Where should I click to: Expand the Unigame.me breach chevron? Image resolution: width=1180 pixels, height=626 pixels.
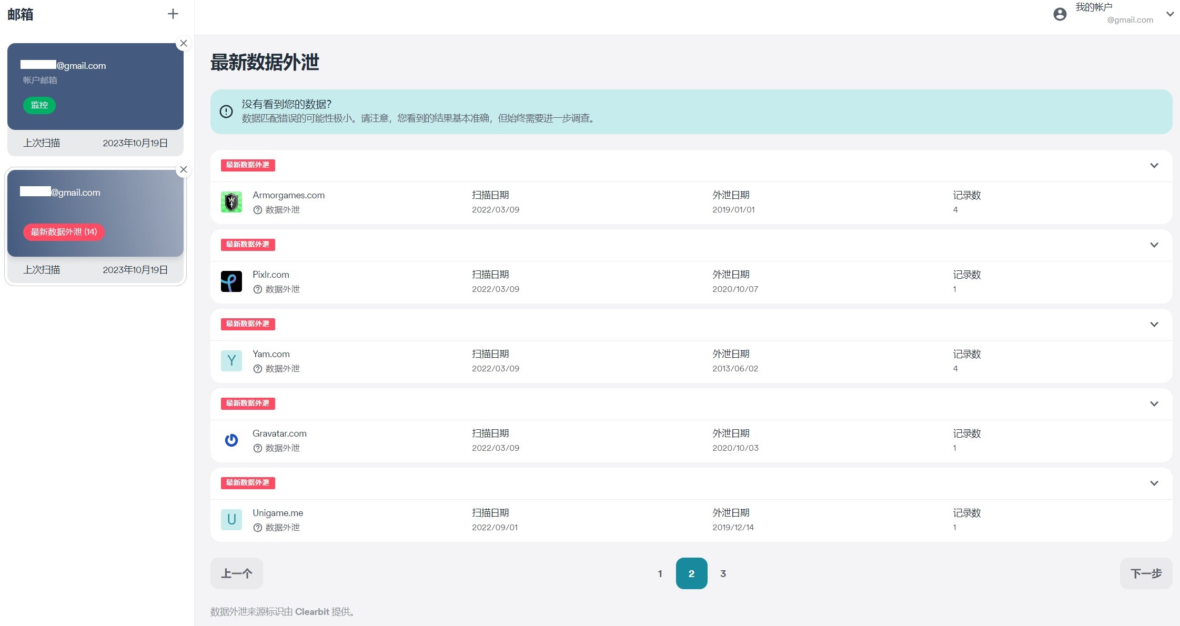pos(1154,483)
